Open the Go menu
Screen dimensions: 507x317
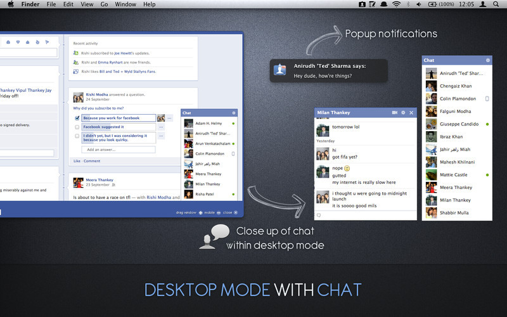point(104,4)
